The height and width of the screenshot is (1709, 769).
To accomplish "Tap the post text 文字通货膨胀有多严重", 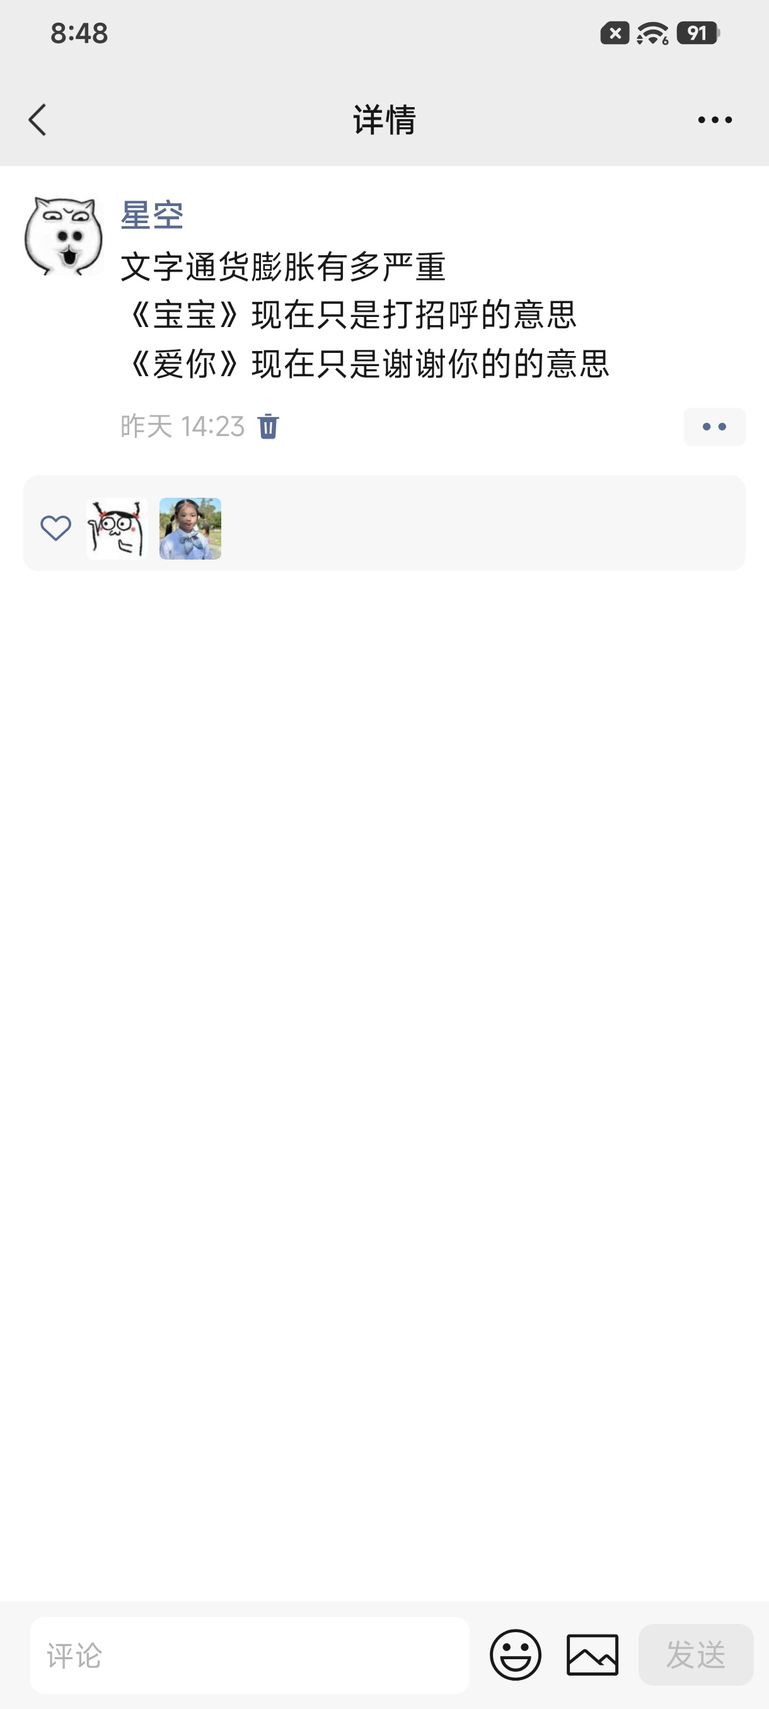I will tap(283, 267).
